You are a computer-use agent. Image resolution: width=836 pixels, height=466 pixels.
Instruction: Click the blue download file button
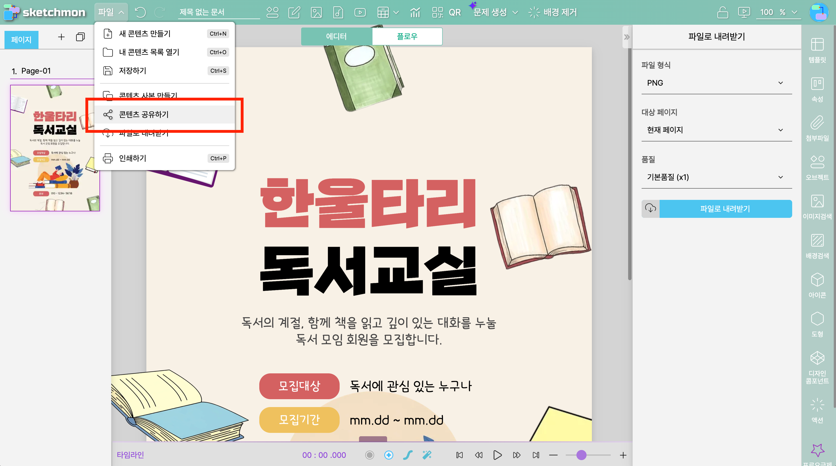tap(725, 209)
